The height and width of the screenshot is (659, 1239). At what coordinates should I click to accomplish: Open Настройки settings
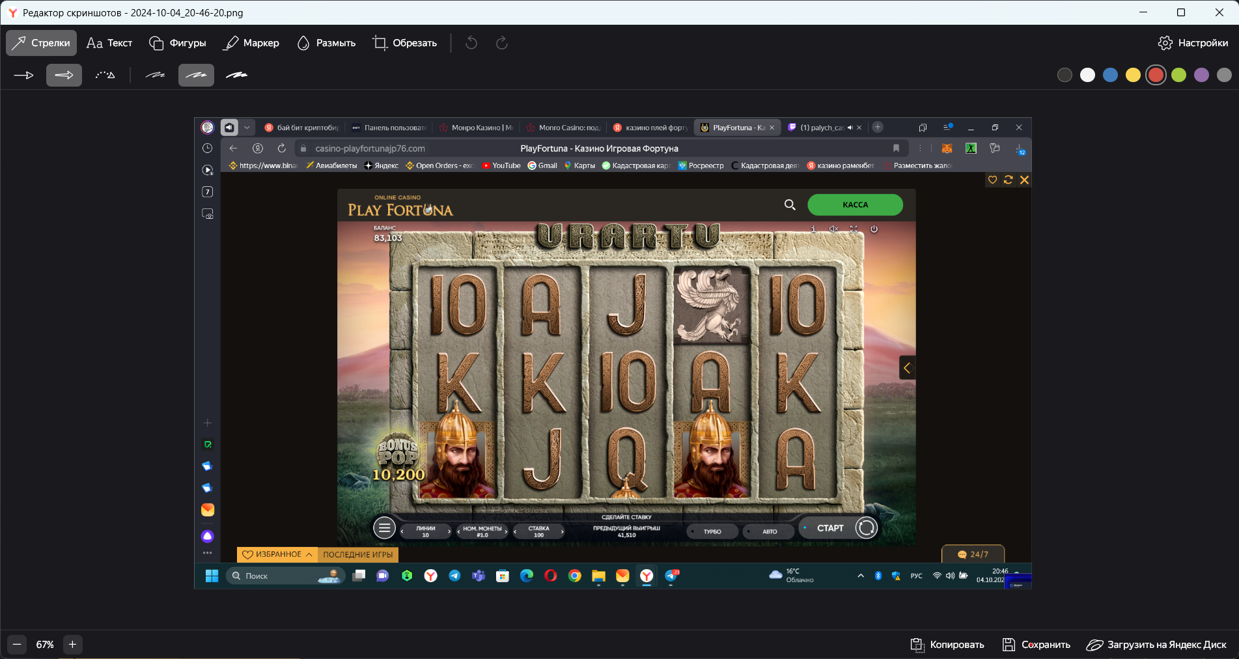1193,43
